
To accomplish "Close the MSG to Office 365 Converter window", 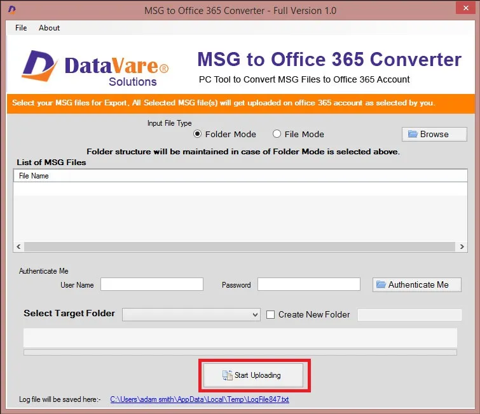I will [466, 8].
